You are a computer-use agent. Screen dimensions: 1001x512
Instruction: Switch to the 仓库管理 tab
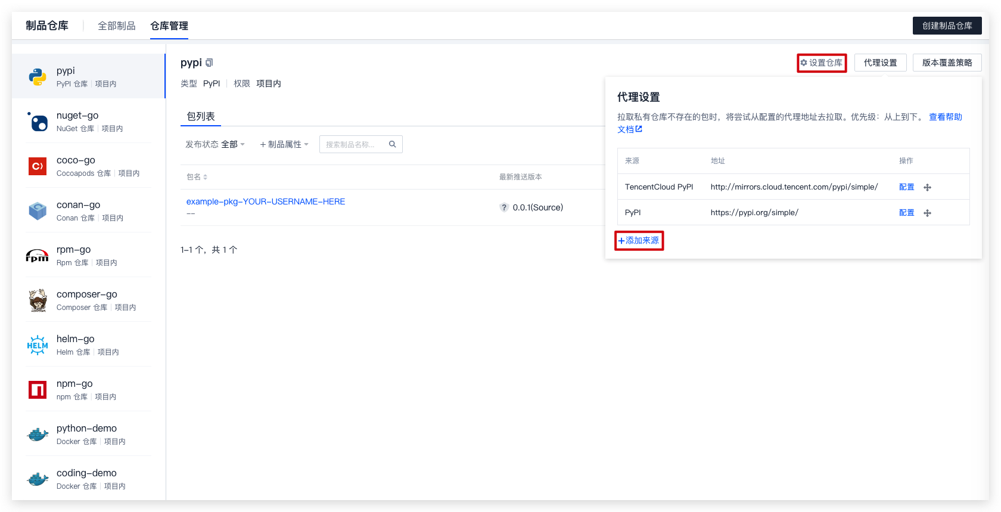pos(169,26)
